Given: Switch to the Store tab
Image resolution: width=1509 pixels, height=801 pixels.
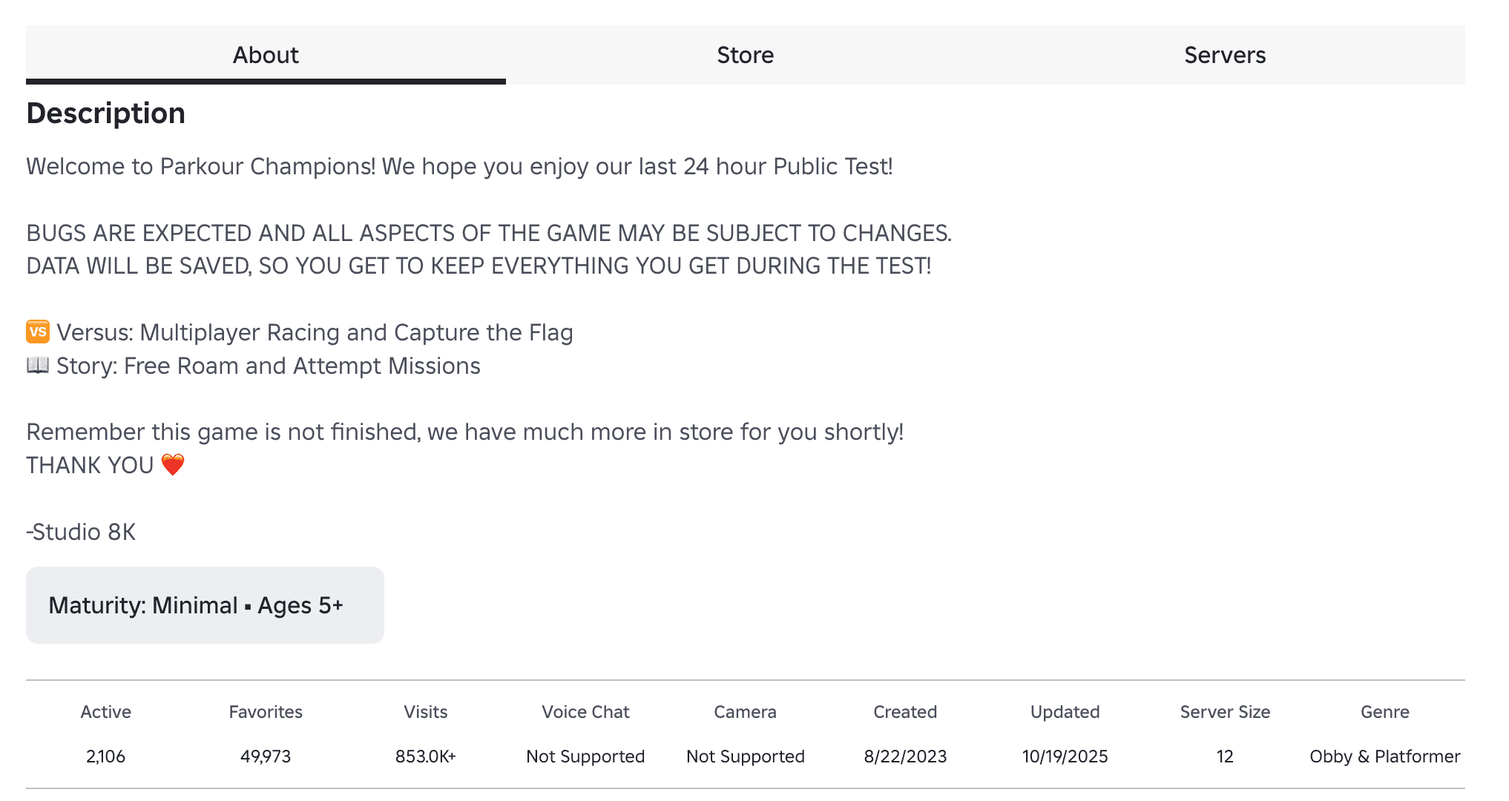Looking at the screenshot, I should click(745, 54).
